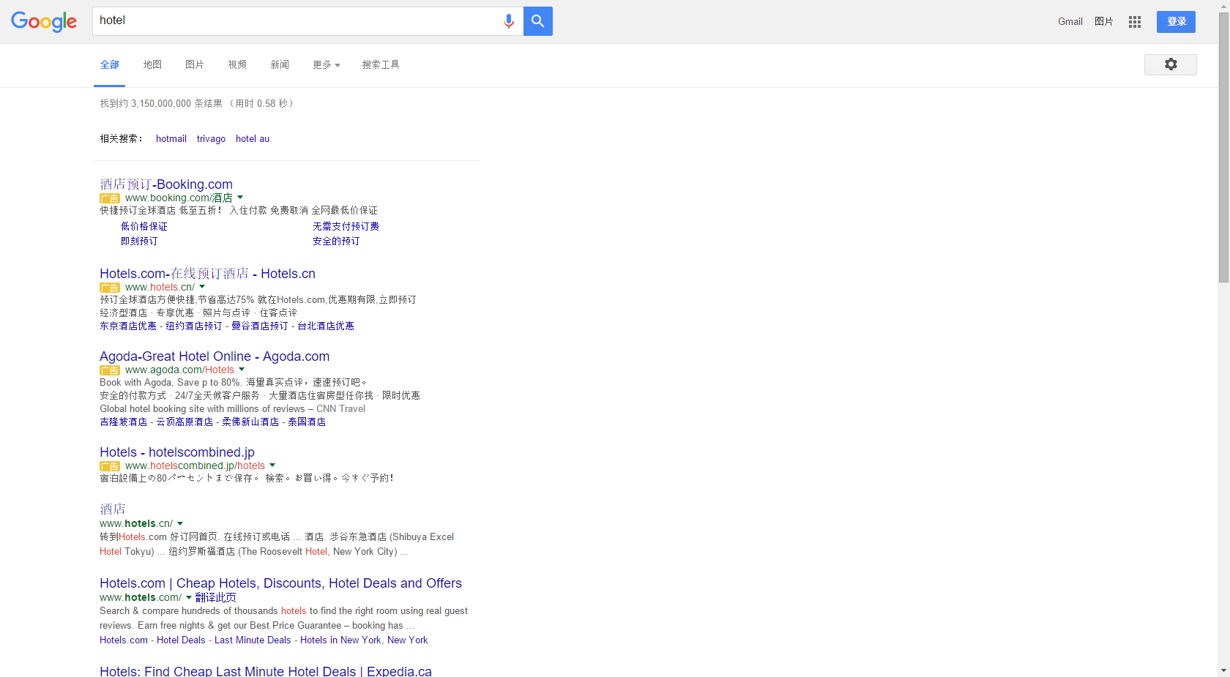Open 东京酒店优惠 sitelink
Screen dimensions: 1230x677
coord(128,326)
